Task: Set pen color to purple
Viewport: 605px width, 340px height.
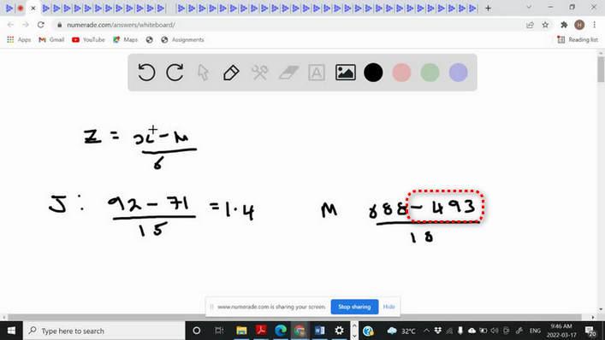Action: pos(459,73)
